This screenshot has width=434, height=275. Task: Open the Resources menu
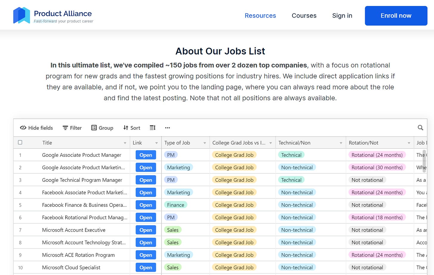260,15
